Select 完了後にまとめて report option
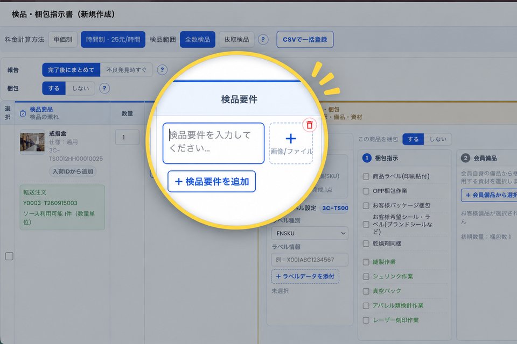 coord(71,70)
